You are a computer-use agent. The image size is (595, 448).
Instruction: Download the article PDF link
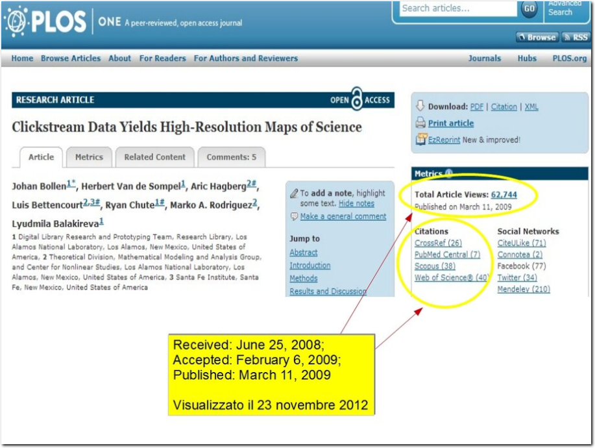(x=477, y=106)
